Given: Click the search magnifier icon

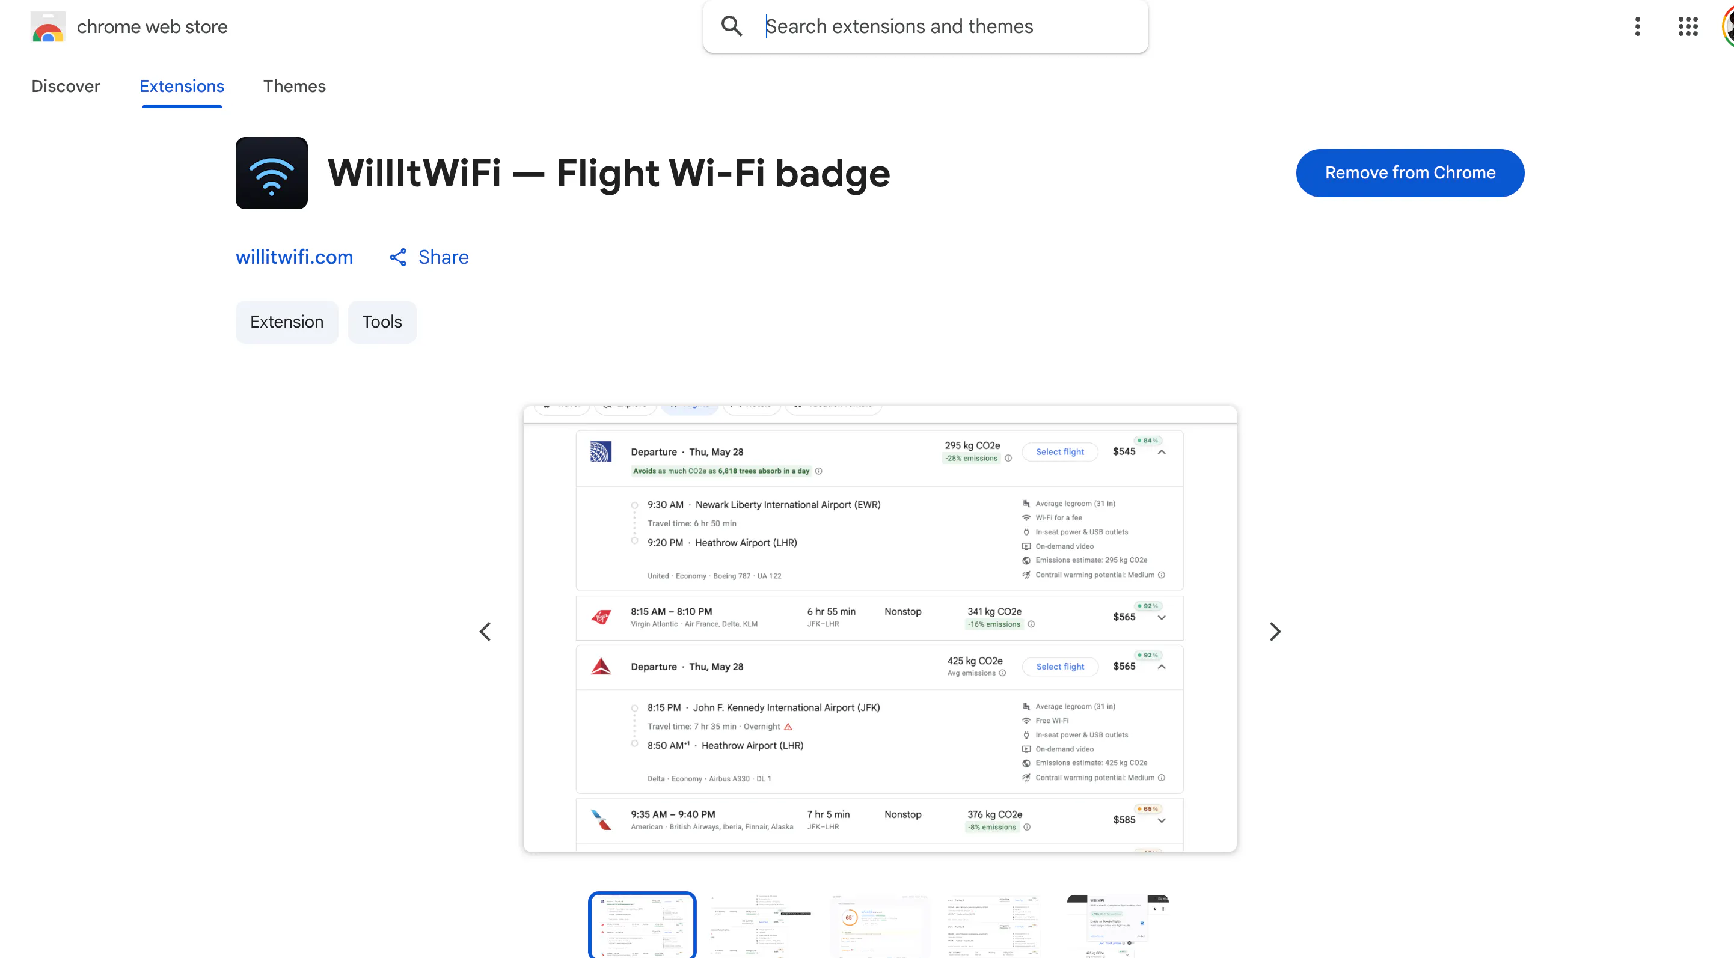Looking at the screenshot, I should (732, 26).
